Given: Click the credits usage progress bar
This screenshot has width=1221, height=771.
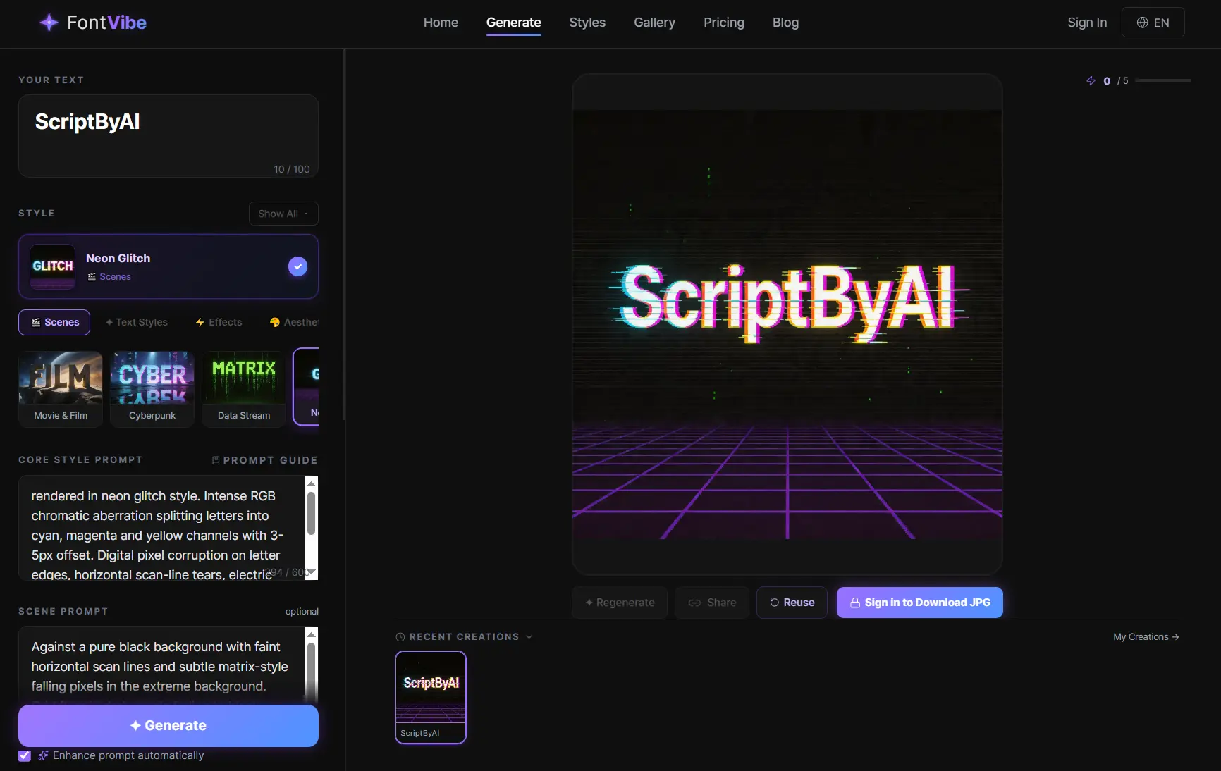Looking at the screenshot, I should [x=1163, y=81].
